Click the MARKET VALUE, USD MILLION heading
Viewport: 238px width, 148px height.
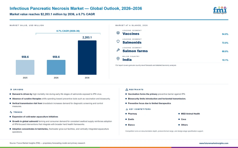pyautogui.click(x=27, y=25)
